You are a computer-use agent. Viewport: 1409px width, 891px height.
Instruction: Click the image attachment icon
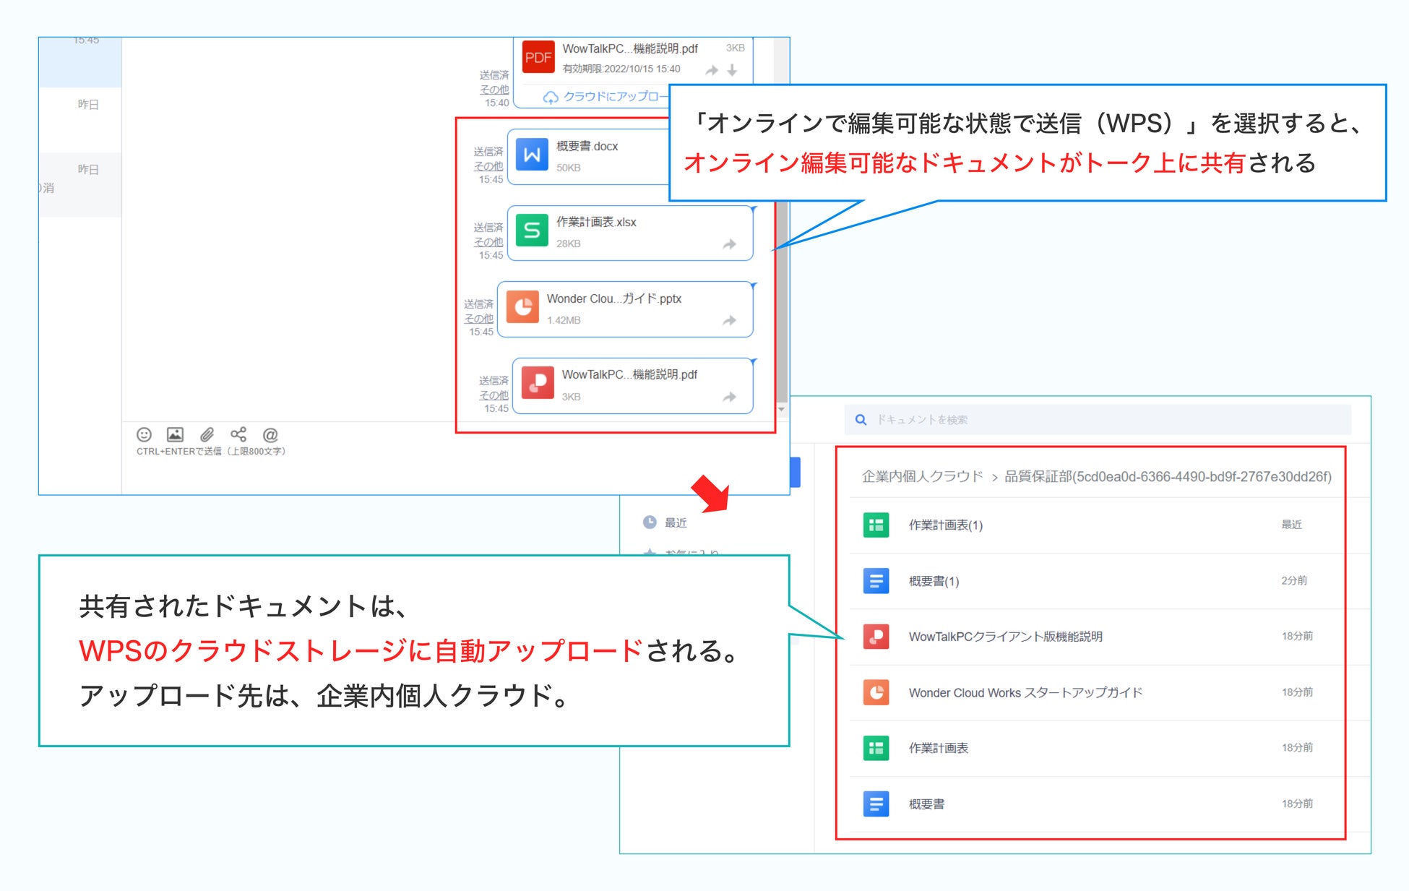click(x=175, y=434)
